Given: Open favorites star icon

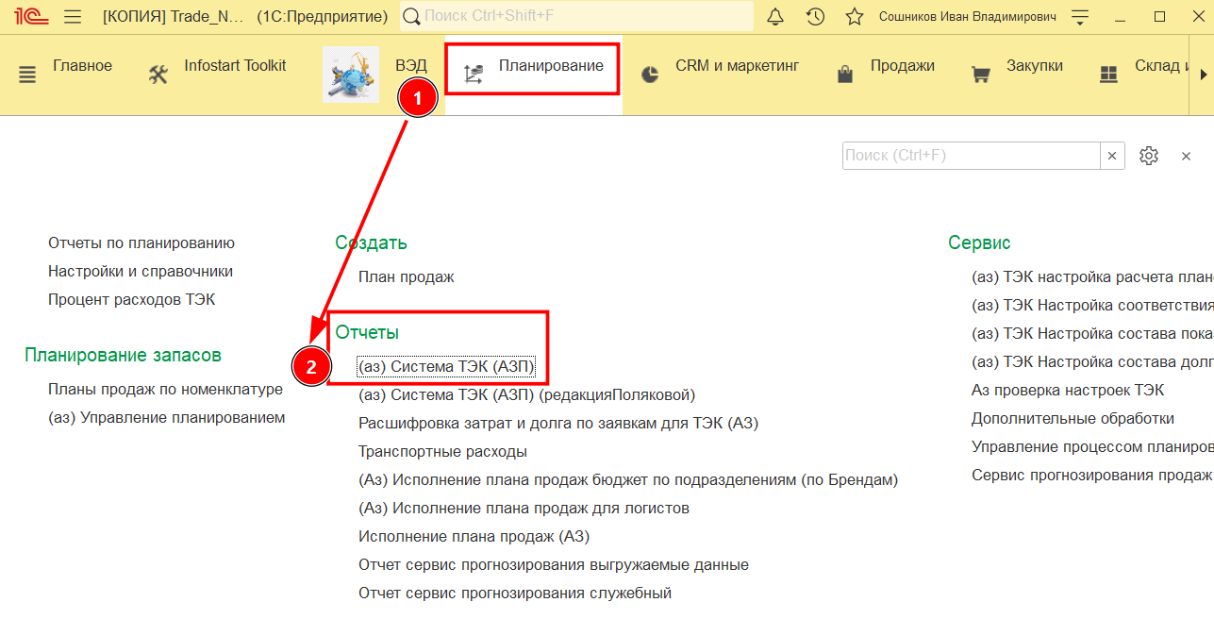Looking at the screenshot, I should click(x=855, y=17).
